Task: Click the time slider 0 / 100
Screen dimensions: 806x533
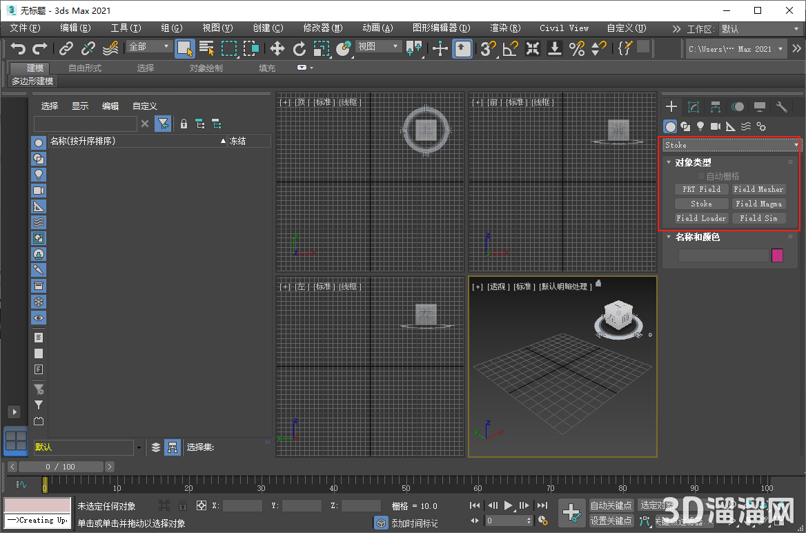Action: pos(61,467)
